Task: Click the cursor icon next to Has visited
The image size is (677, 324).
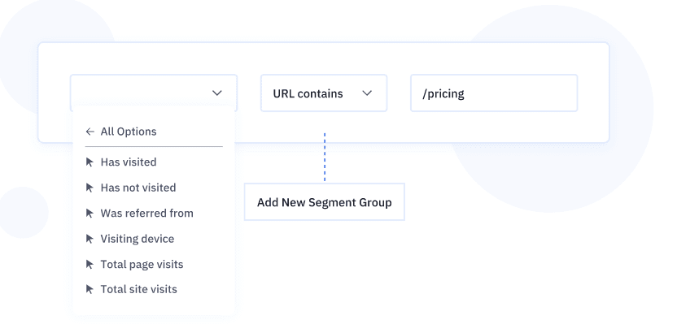Action: 90,162
